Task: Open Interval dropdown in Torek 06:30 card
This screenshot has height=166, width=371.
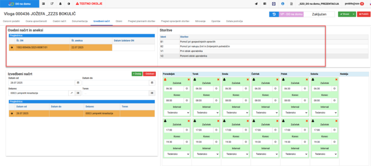Action: click(x=207, y=112)
